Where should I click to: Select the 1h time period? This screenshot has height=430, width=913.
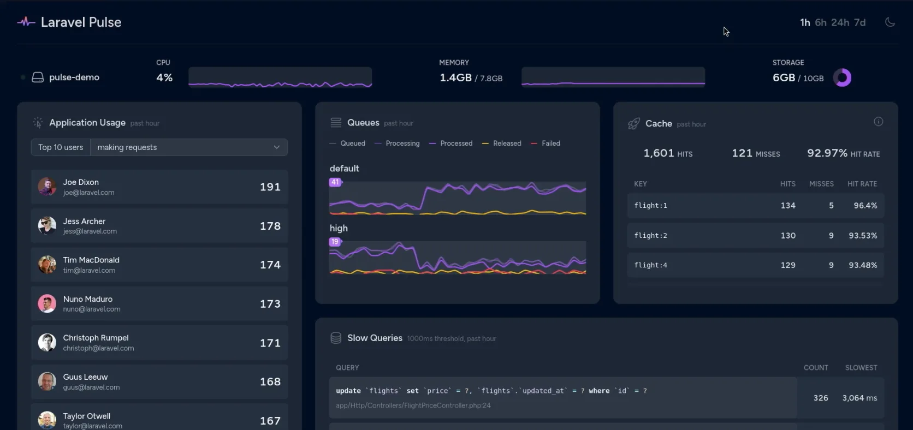pos(805,22)
